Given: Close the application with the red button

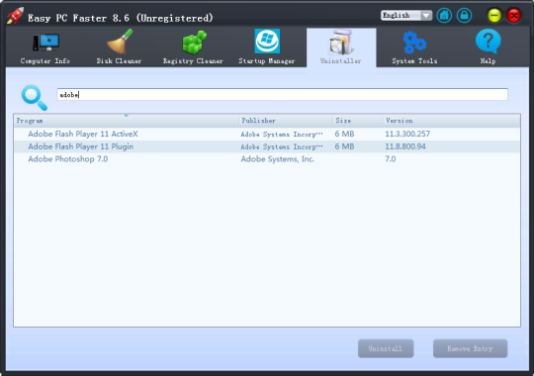Looking at the screenshot, I should pos(514,16).
